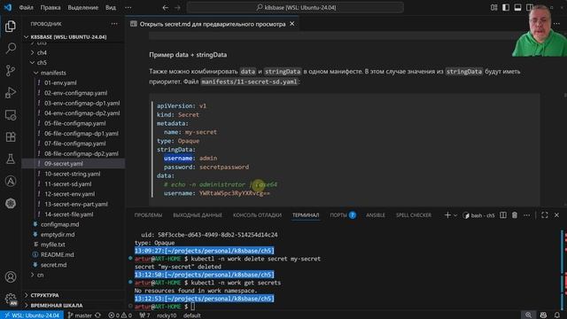Go forward with navigation arrow

[x=177, y=7]
